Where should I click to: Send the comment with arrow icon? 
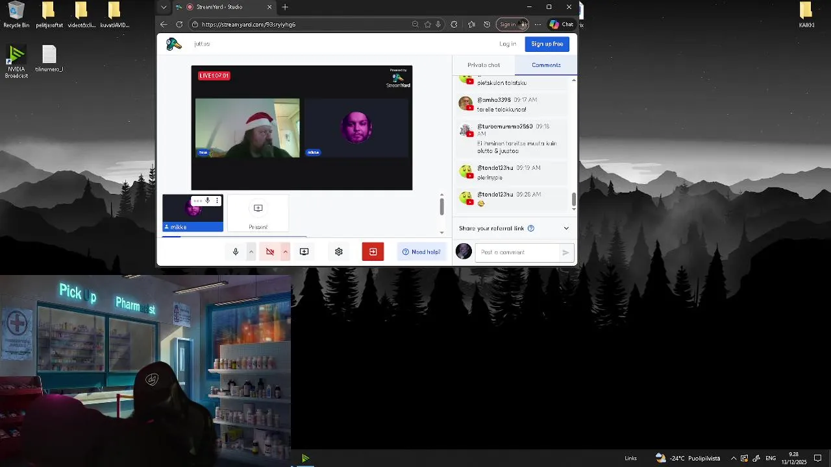click(566, 252)
